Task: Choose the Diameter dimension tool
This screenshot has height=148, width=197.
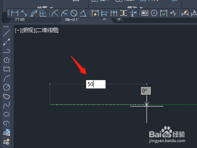Action: pyautogui.click(x=74, y=13)
